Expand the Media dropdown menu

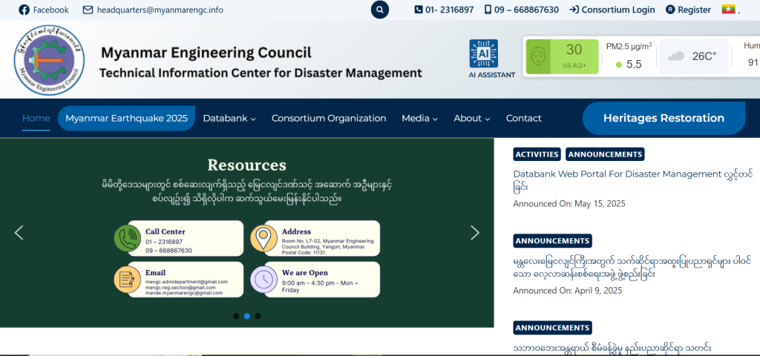tap(419, 118)
